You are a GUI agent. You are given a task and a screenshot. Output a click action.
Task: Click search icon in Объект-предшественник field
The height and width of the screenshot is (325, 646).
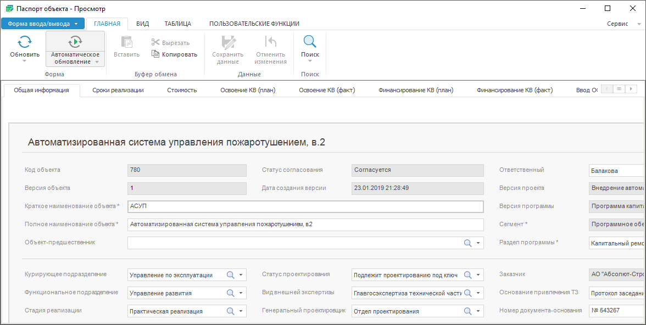point(468,243)
